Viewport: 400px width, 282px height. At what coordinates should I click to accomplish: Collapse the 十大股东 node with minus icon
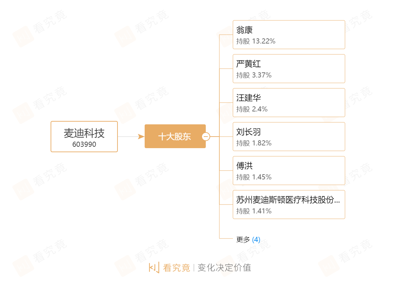click(206, 137)
